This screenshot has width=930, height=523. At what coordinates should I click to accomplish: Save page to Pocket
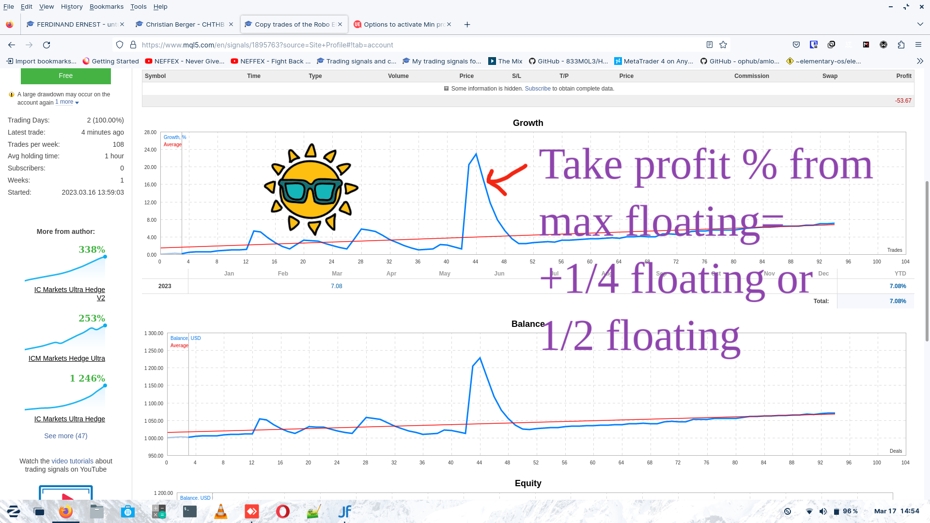[x=796, y=45]
